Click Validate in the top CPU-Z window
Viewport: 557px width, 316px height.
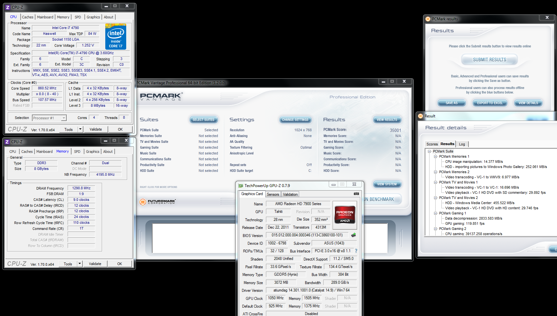[x=96, y=129]
